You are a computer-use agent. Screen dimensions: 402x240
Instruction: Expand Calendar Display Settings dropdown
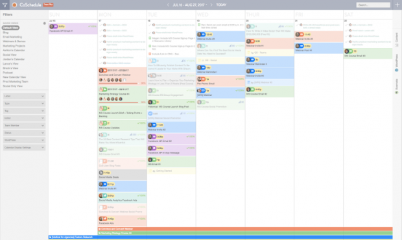(24, 148)
